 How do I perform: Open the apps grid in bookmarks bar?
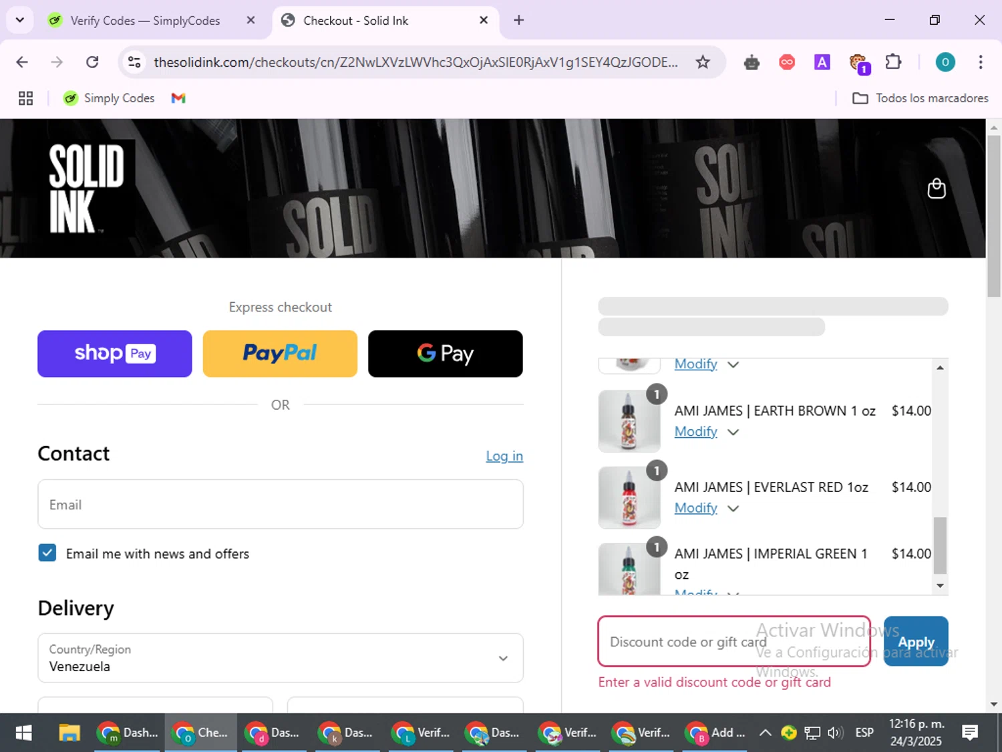25,98
